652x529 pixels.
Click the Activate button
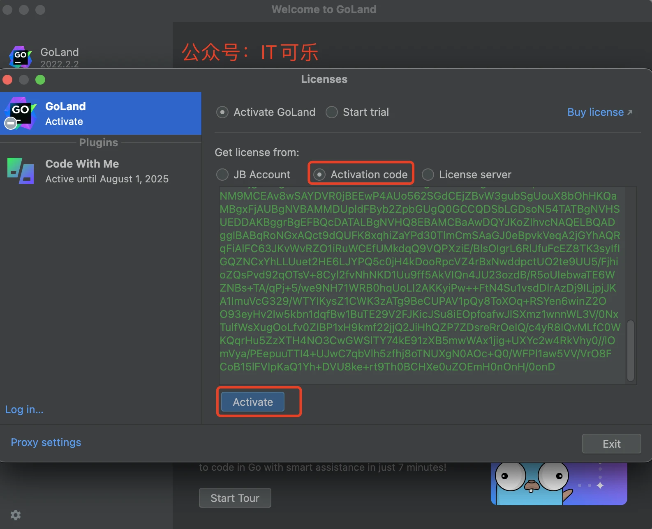[x=253, y=402]
